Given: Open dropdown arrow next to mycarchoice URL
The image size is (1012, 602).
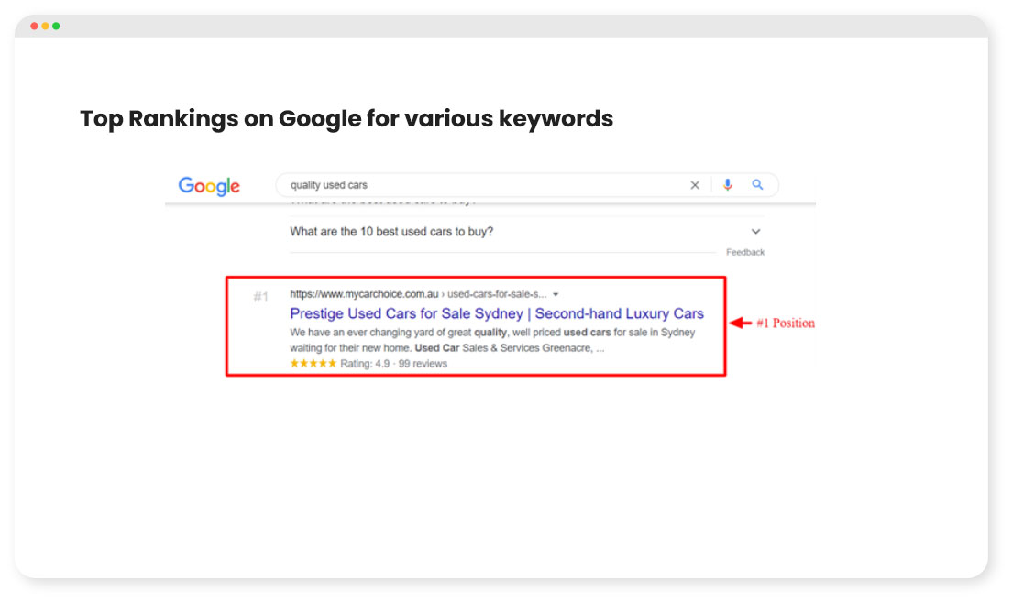Looking at the screenshot, I should [x=555, y=294].
